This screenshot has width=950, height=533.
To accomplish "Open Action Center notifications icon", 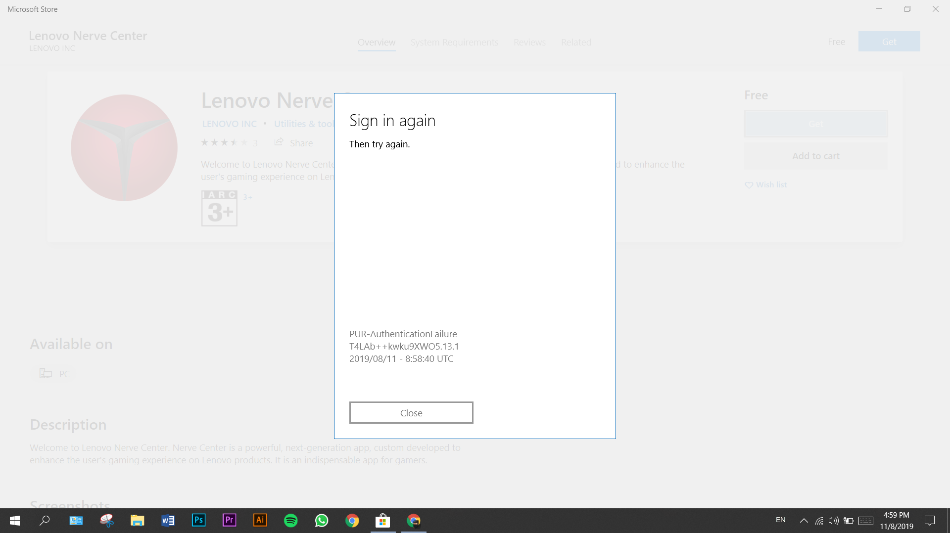I will click(930, 521).
